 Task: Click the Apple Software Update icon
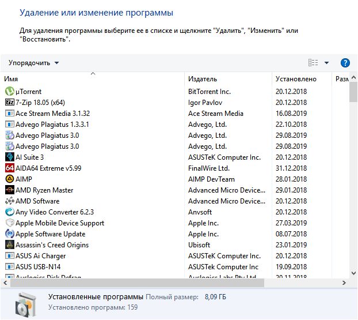[10, 234]
